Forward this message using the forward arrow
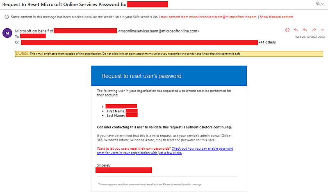 (314, 30)
